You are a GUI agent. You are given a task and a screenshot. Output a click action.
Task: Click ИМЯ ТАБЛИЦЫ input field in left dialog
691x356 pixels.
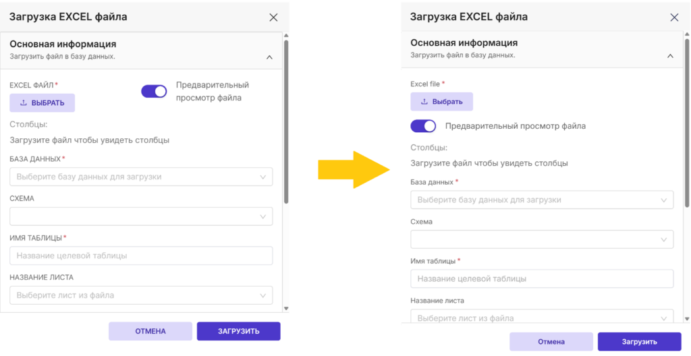click(141, 256)
